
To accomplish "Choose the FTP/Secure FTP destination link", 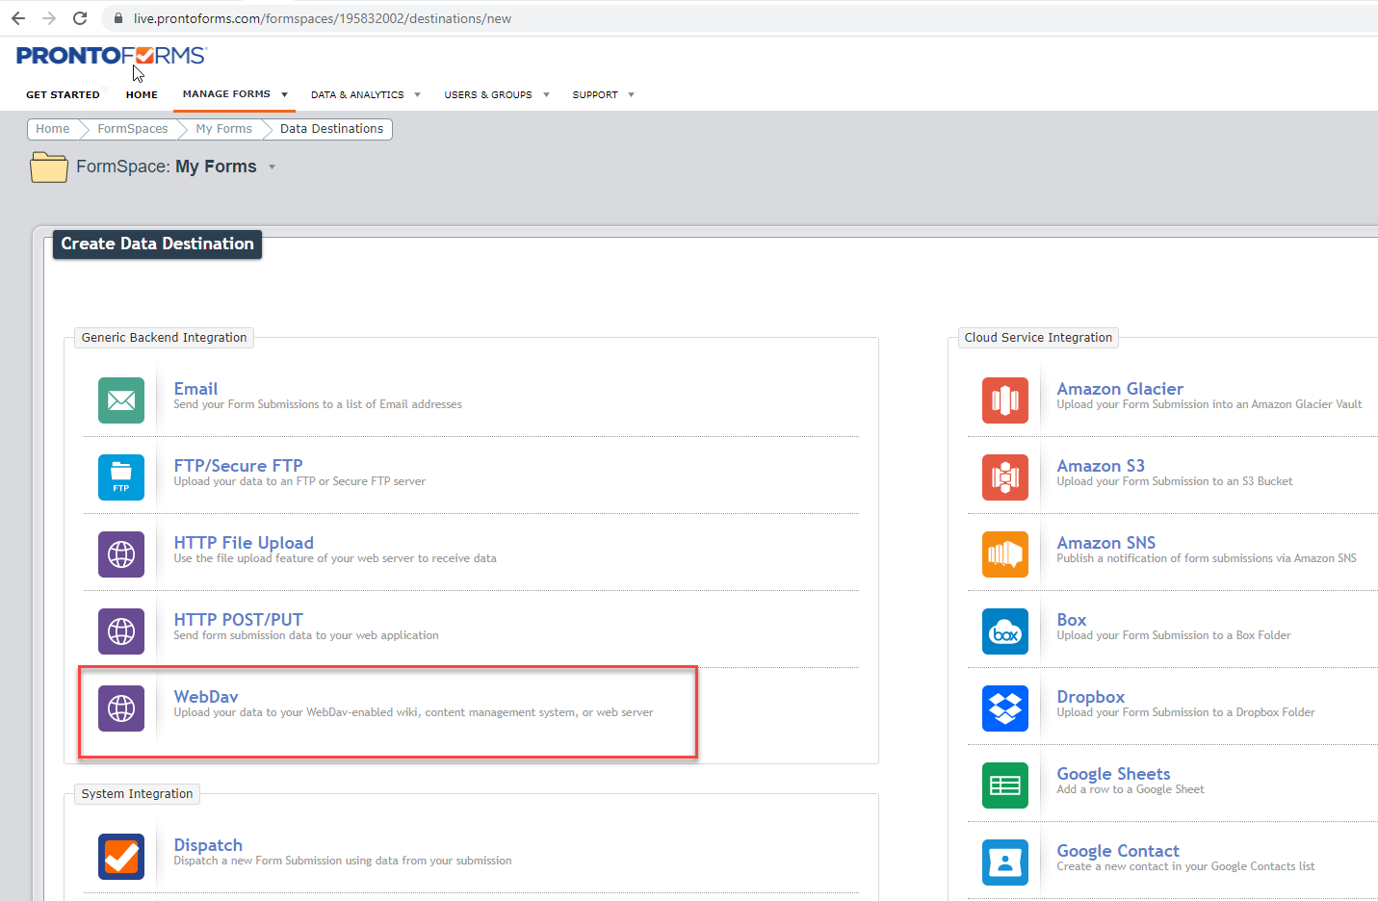I will (238, 466).
